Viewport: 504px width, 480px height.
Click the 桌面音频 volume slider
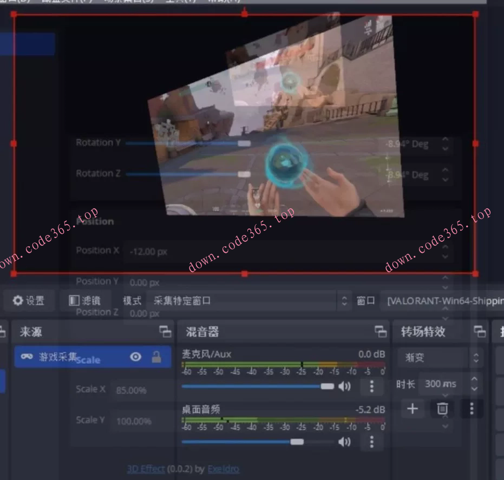point(258,442)
